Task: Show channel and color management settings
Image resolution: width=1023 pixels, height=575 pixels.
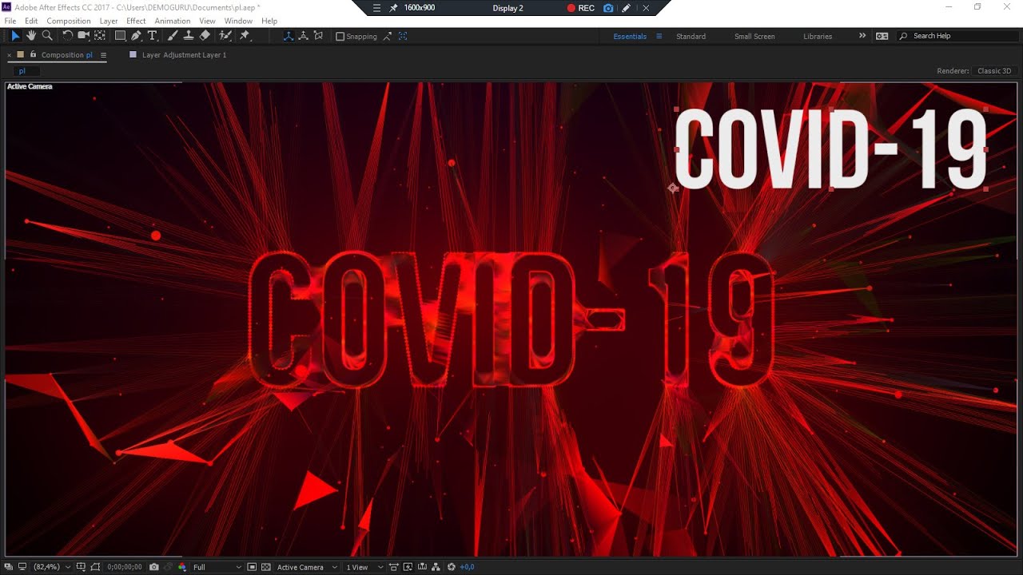Action: 182,567
